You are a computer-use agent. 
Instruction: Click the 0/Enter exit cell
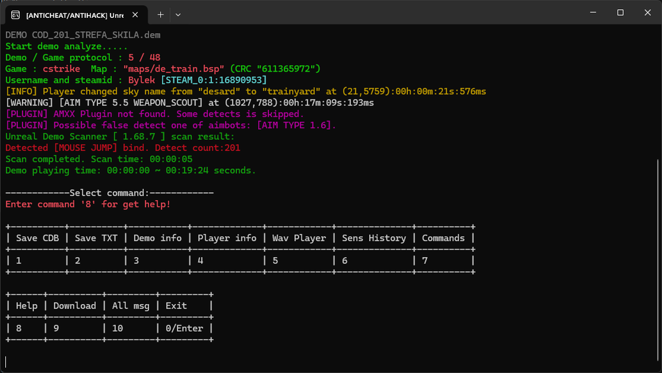click(185, 328)
